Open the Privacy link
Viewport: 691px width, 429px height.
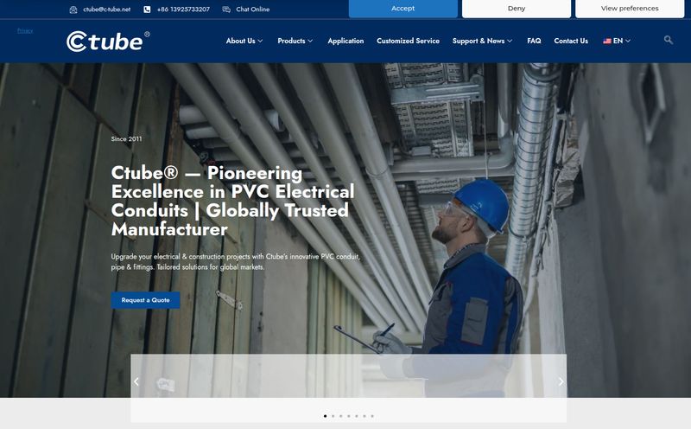point(25,30)
